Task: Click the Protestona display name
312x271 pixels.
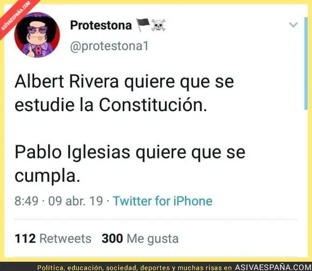Action: (101, 26)
